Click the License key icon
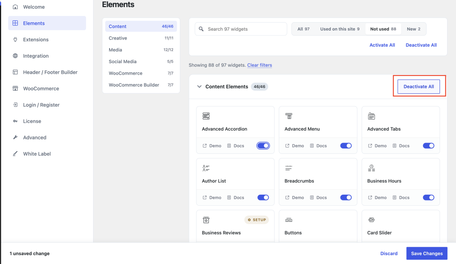 point(16,121)
